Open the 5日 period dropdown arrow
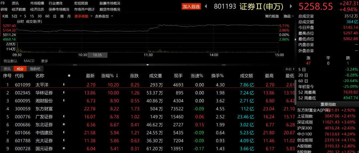Screen dimensions: 359x153 (x=21, y=16)
